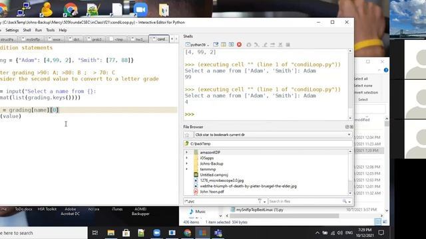Click the Search in files field
The image size is (426, 239).
[x=304, y=201]
